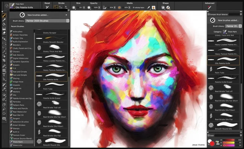The width and height of the screenshot is (244, 149).
Task: Select the Grabber hand tool
Action: tap(4, 105)
